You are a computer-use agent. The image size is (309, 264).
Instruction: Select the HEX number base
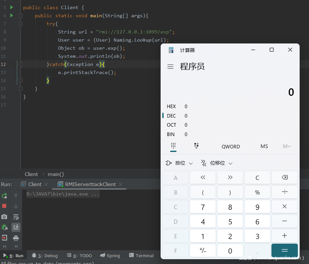click(x=171, y=107)
